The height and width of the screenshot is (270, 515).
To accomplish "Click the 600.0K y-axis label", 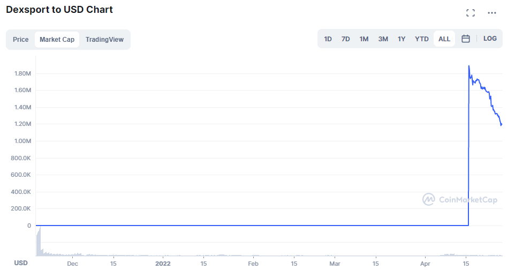I will [21, 175].
